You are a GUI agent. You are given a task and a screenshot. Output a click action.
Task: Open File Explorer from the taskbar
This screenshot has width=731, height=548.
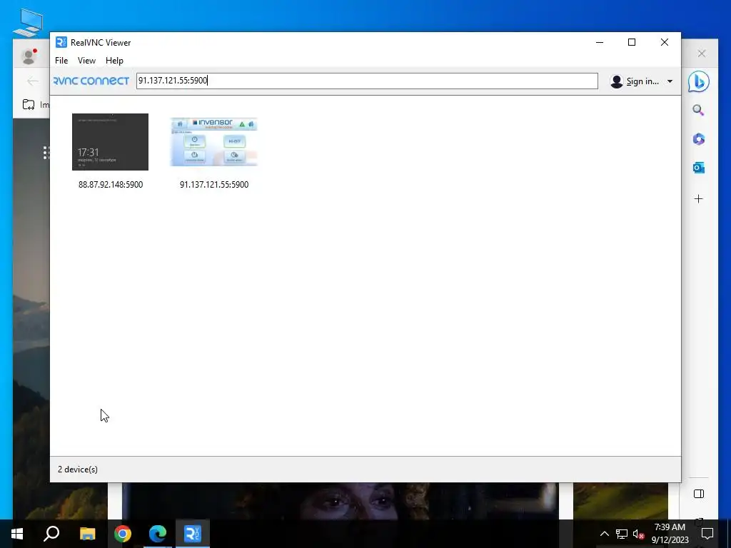coord(87,534)
